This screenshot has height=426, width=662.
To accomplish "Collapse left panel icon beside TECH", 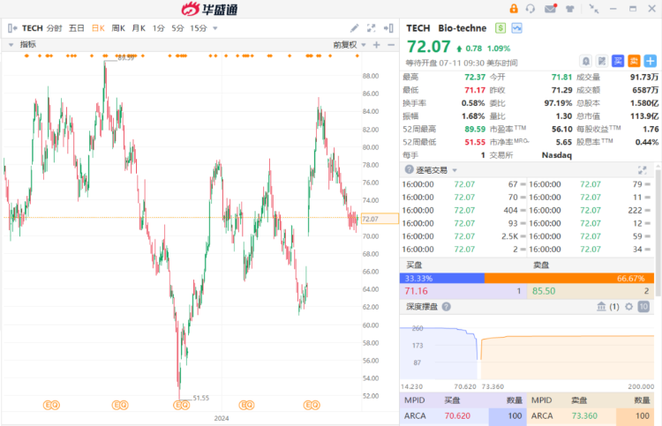I will [x=12, y=28].
